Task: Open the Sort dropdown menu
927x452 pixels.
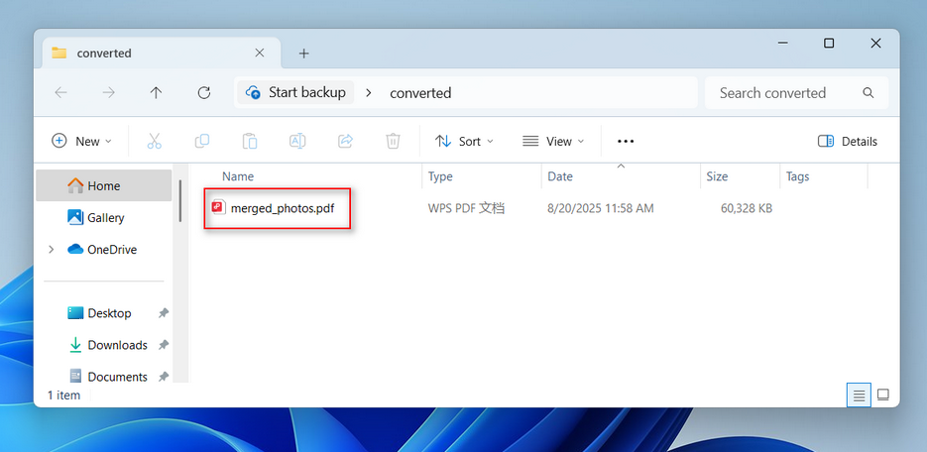Action: click(x=464, y=141)
